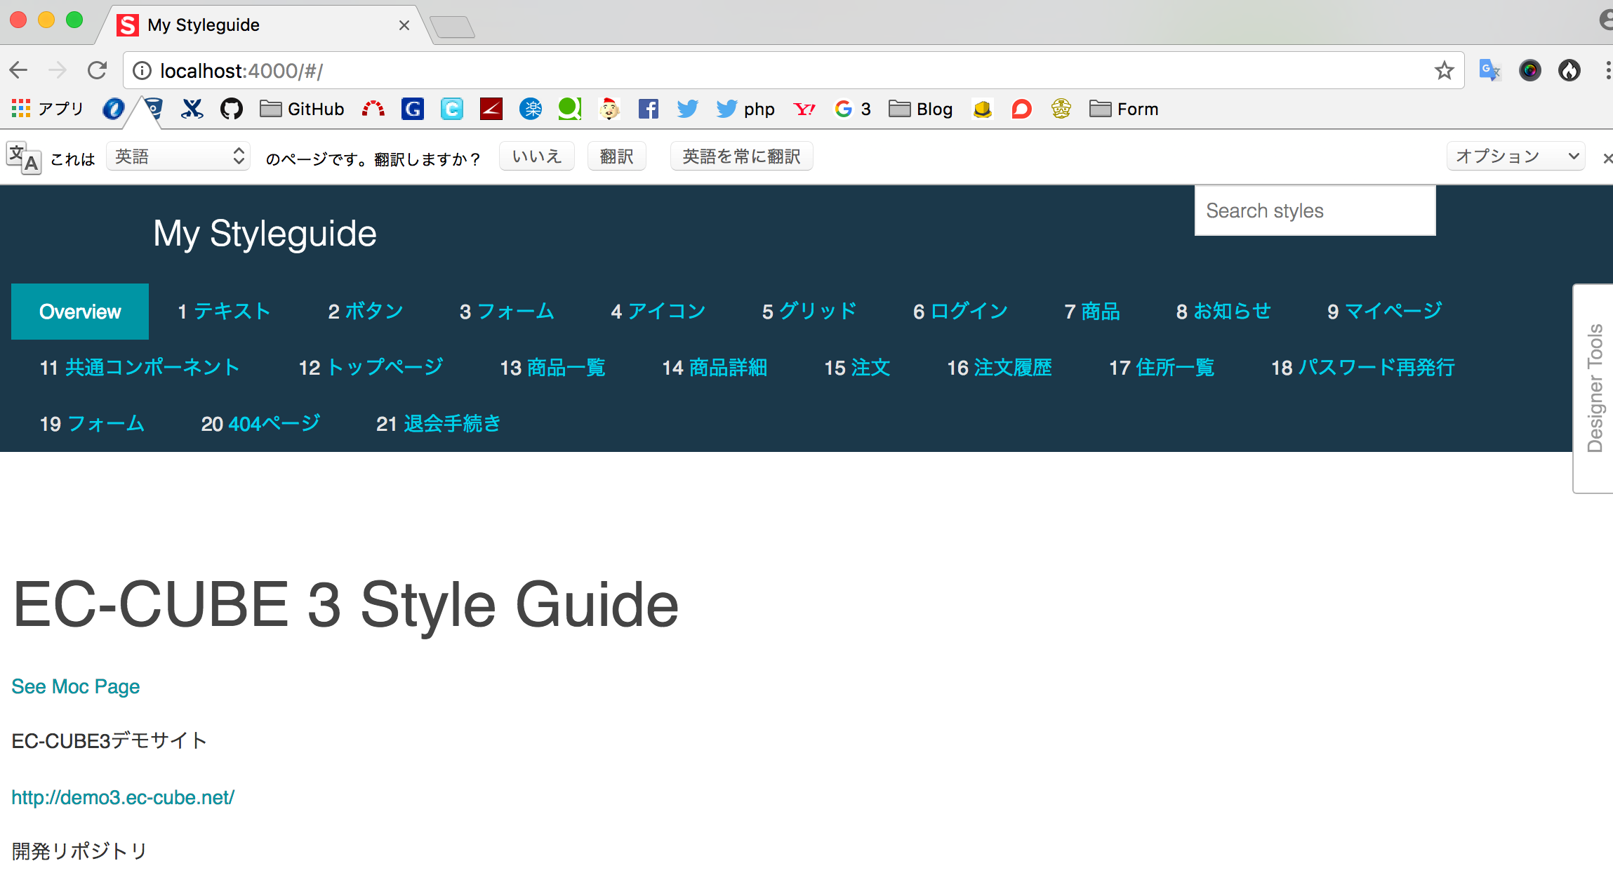Go to section 12 トップページ

point(371,368)
